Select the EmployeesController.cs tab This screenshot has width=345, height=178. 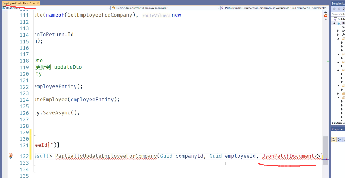pyautogui.click(x=17, y=3)
